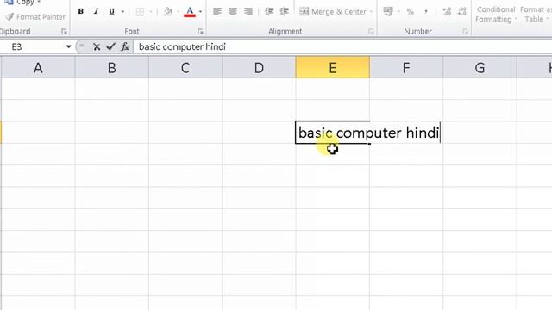Expand the Borders dropdown arrow
Screen dimensions: 552x310
click(151, 11)
